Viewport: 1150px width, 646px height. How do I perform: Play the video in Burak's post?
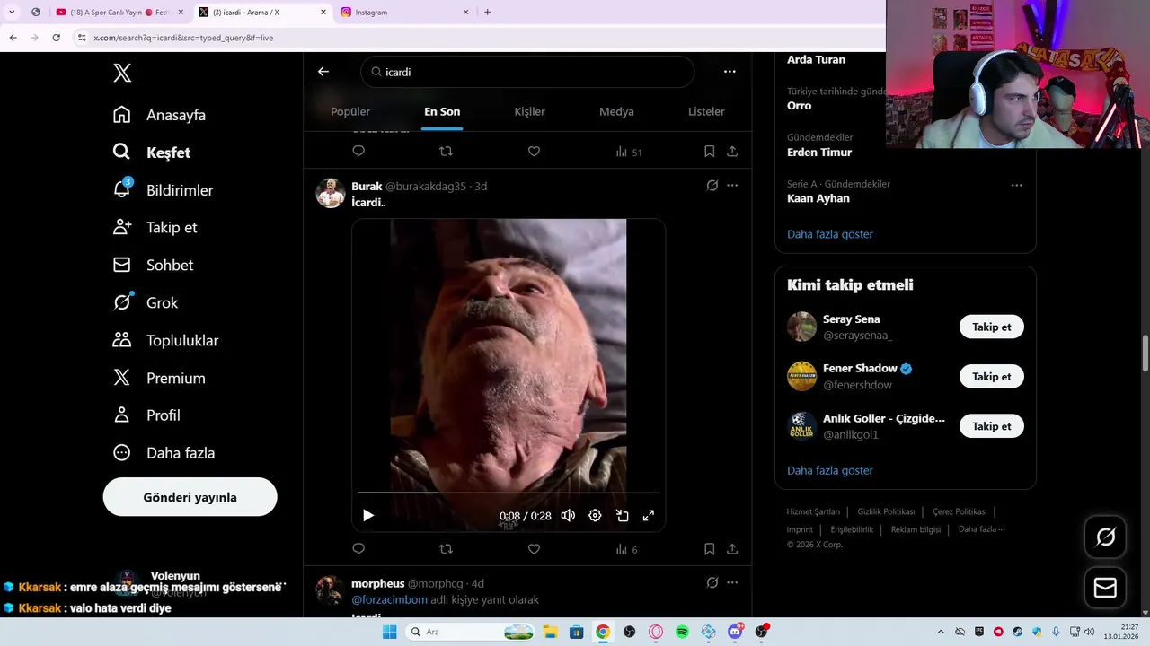click(x=368, y=516)
